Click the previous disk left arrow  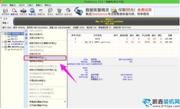(x=4, y=19)
